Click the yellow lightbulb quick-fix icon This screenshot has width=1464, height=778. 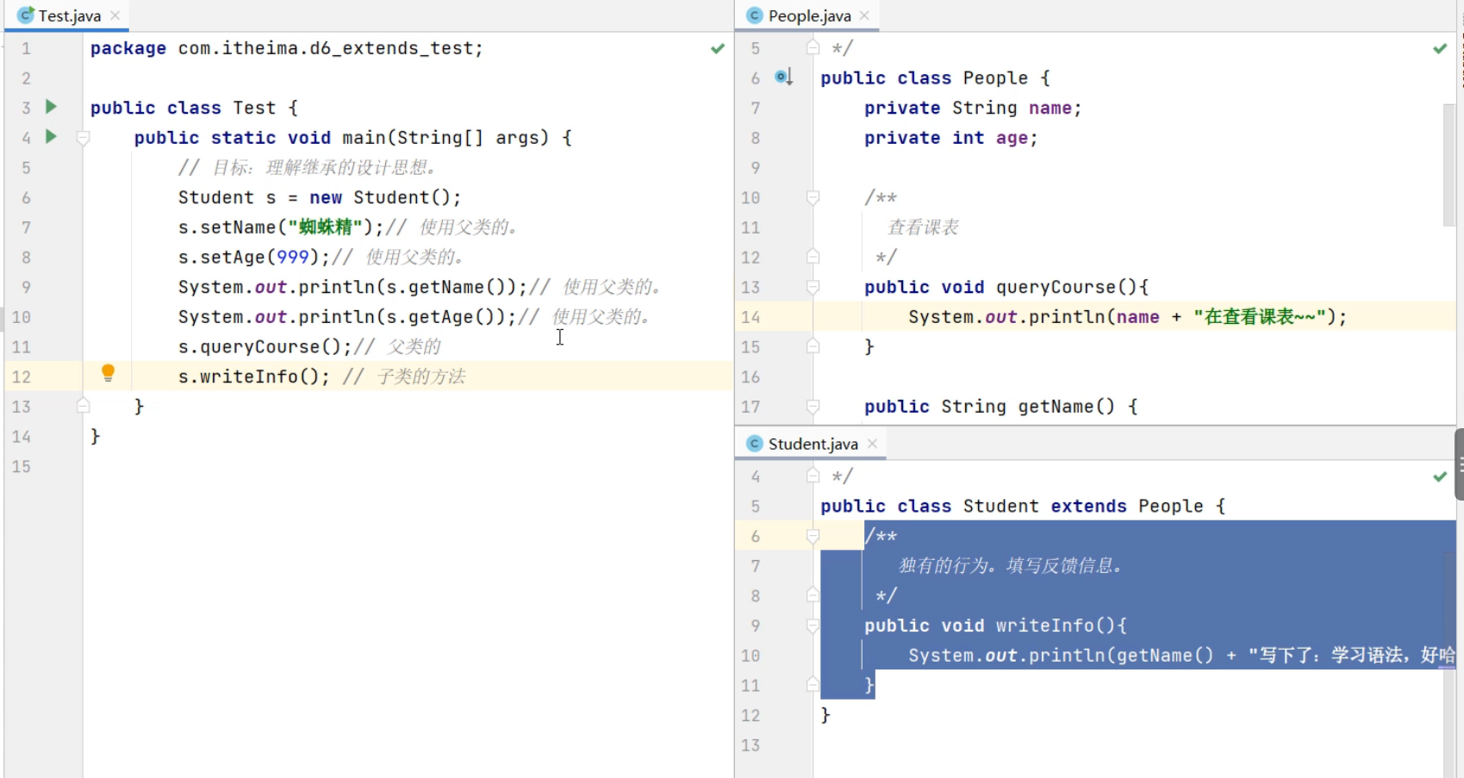[x=108, y=372]
